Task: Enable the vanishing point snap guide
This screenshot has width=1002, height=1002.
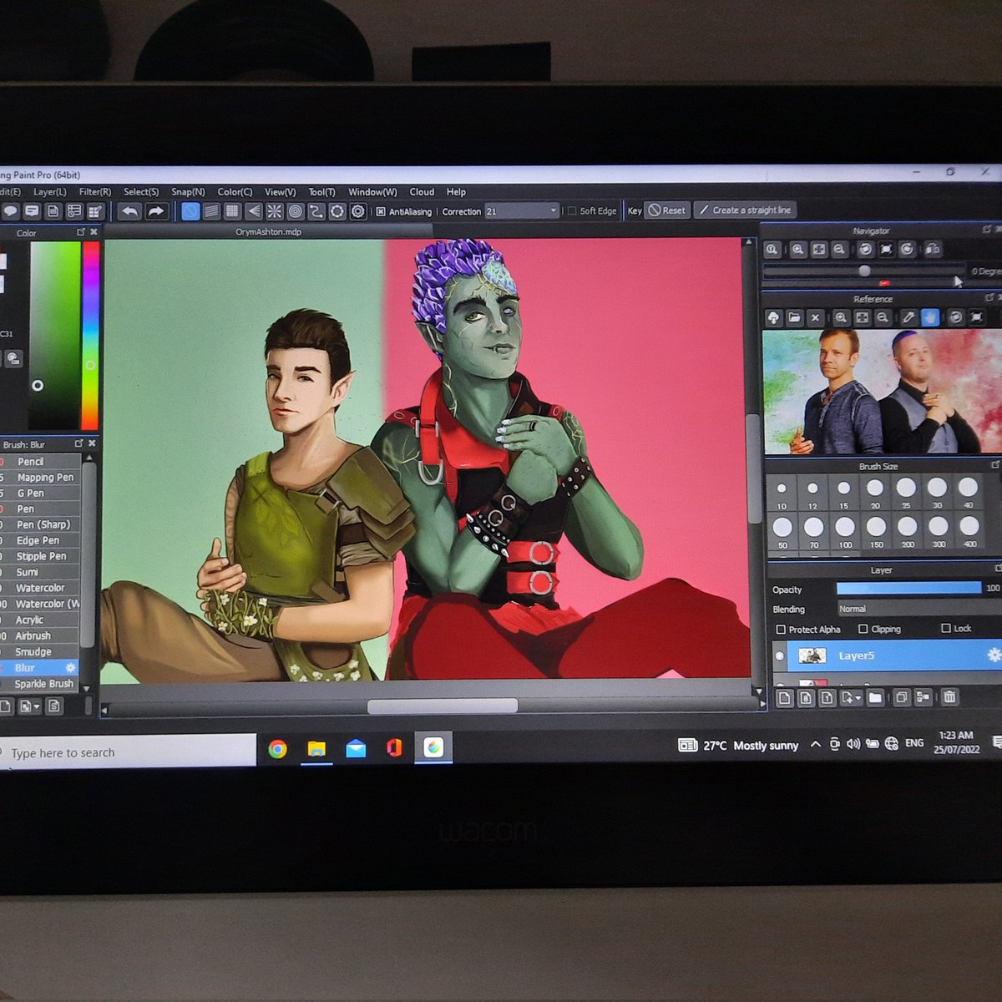Action: pyautogui.click(x=253, y=211)
